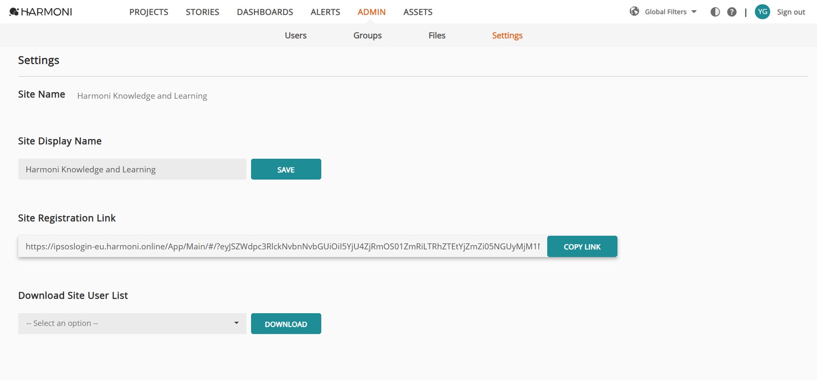The image size is (817, 380).
Task: Copy the site registration link
Action: click(x=582, y=246)
